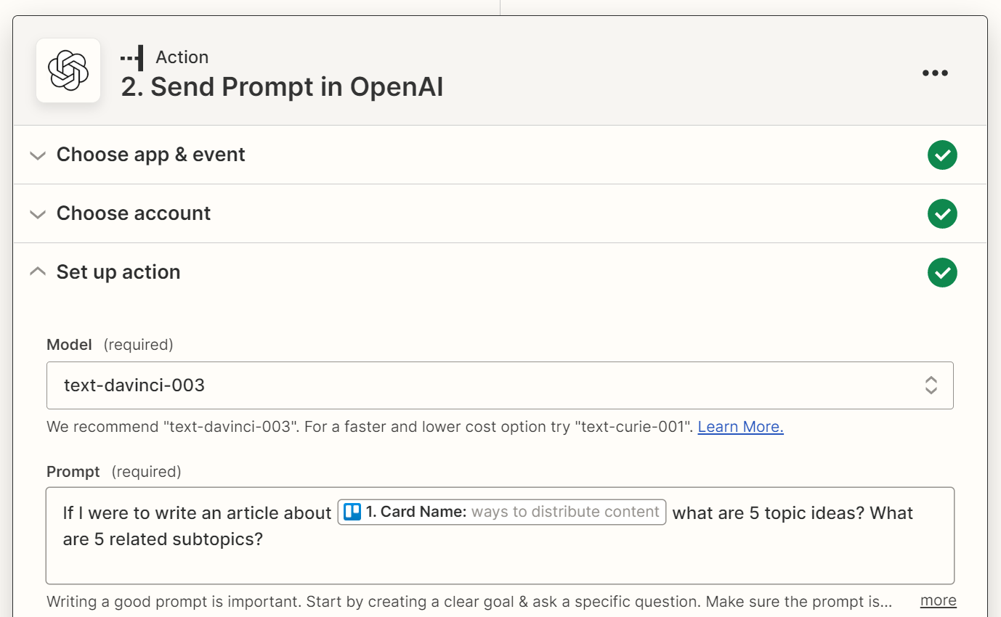
Task: Select the Set up action section title
Action: pyautogui.click(x=118, y=272)
